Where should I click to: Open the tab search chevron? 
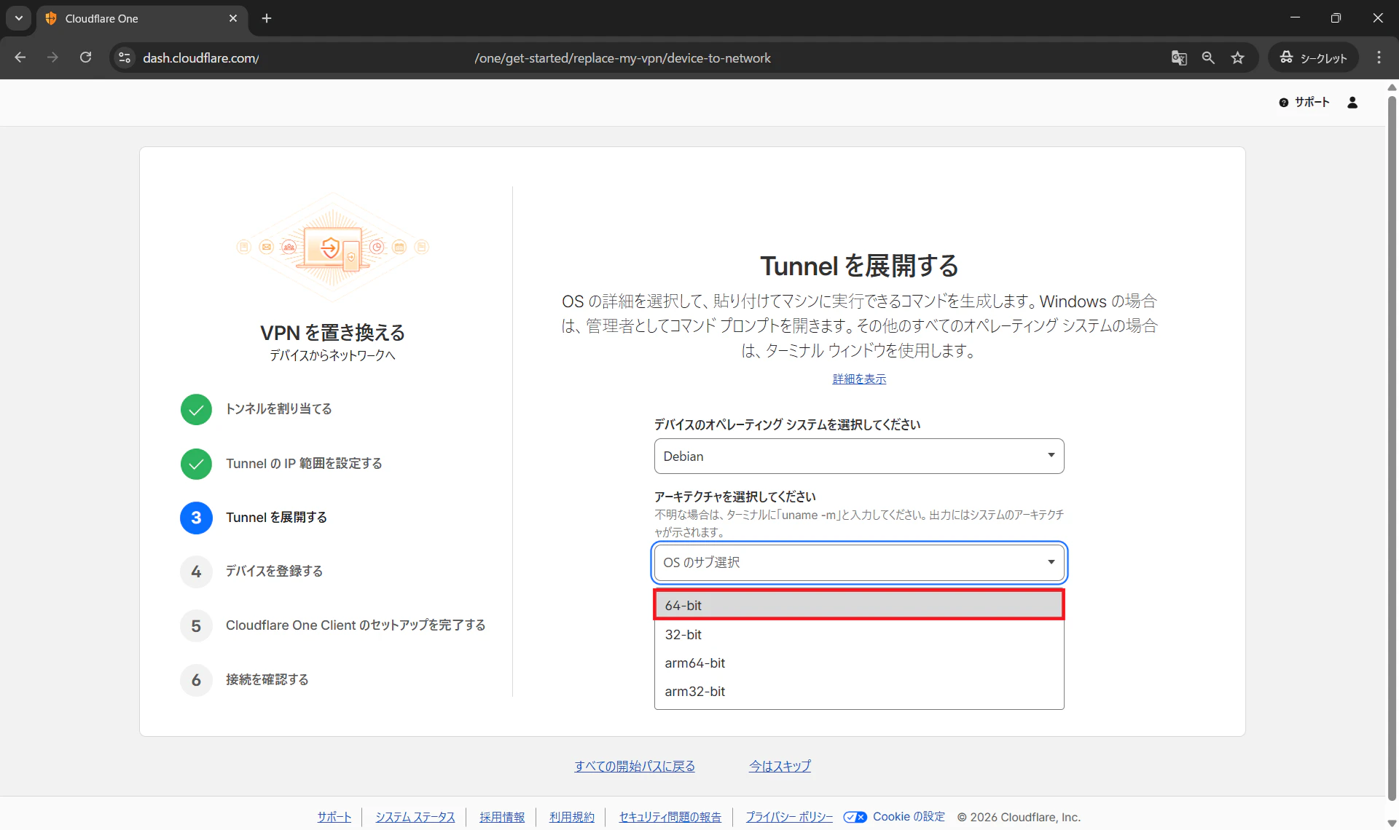(19, 18)
